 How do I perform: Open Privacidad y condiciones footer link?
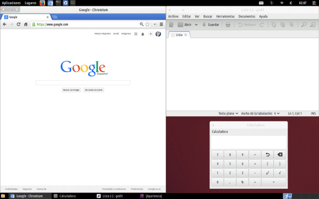click(x=114, y=189)
